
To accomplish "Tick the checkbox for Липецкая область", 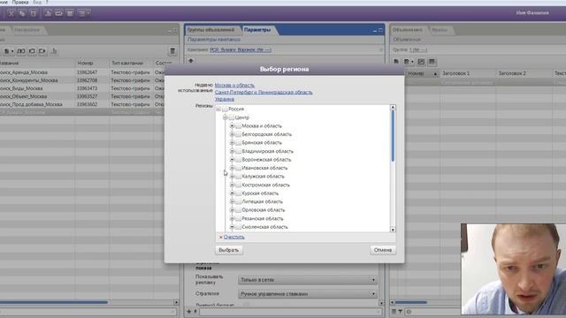I will click(x=238, y=201).
